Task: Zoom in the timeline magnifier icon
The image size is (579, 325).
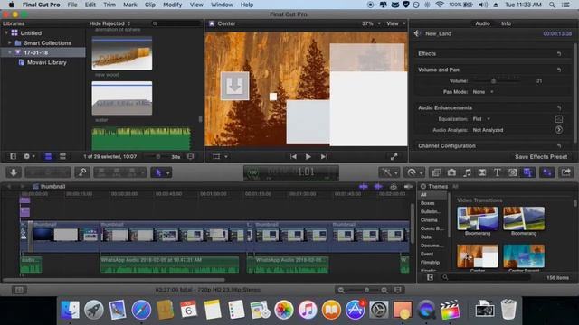Action: [x=384, y=291]
